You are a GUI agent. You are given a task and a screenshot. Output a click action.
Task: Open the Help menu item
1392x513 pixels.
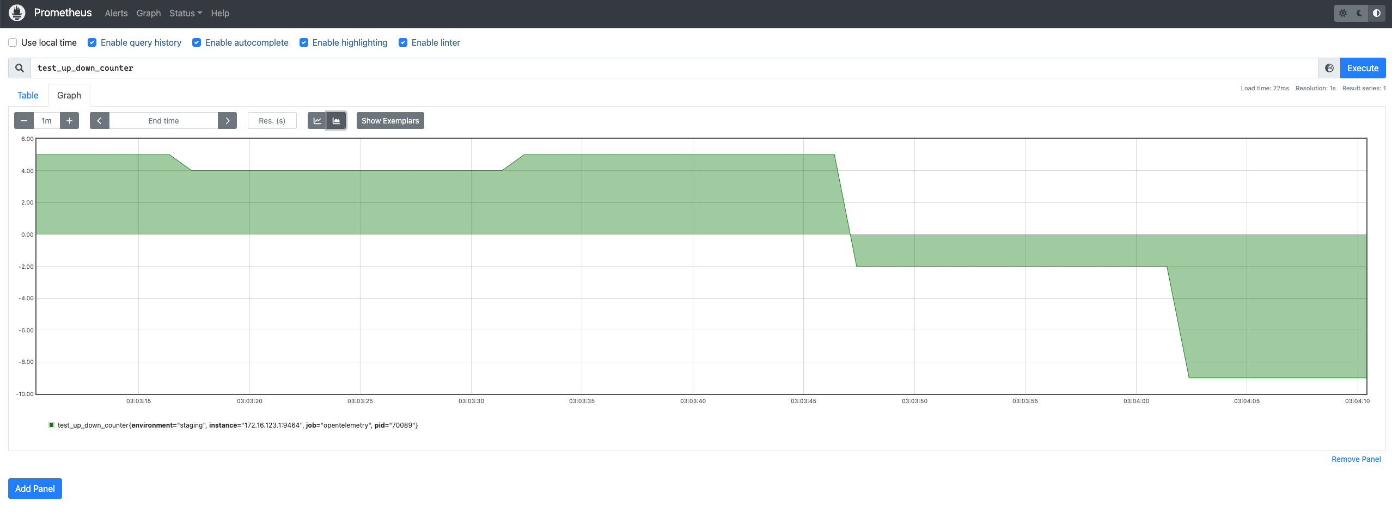pyautogui.click(x=220, y=13)
